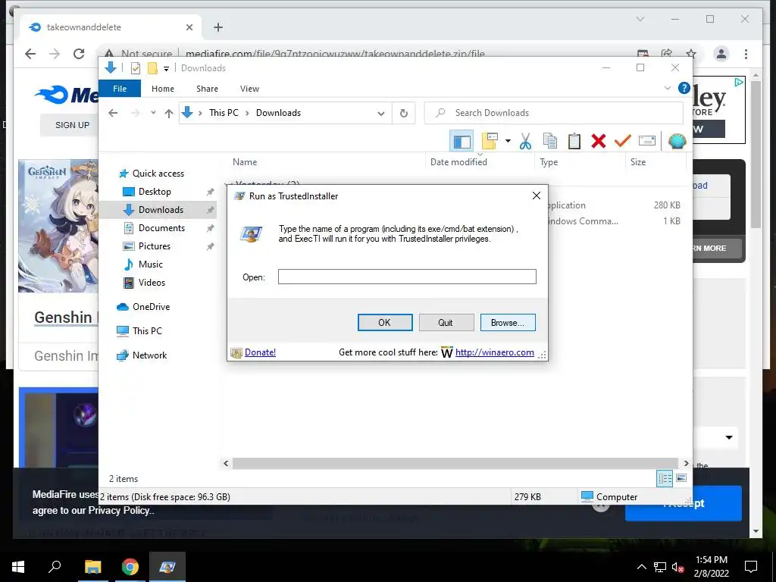Image resolution: width=776 pixels, height=582 pixels.
Task: Select Pictures in navigation pane
Action: (154, 246)
